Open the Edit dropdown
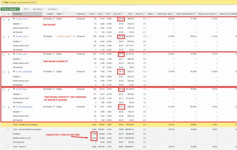The image size is (237, 150). tap(27, 9)
